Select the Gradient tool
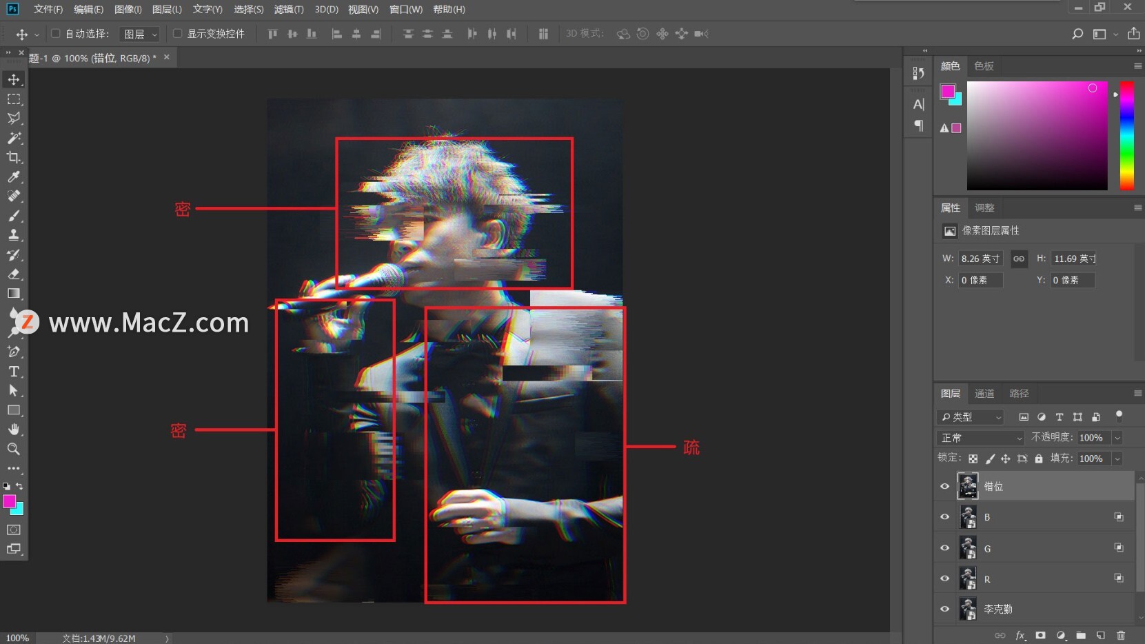The image size is (1145, 644). (x=14, y=293)
